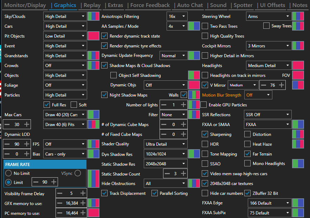Image resolution: width=310 pixels, height=218 pixels.
Task: Open Cockpit Mirrors 3 Mirrors dropdown
Action: pyautogui.click(x=269, y=46)
